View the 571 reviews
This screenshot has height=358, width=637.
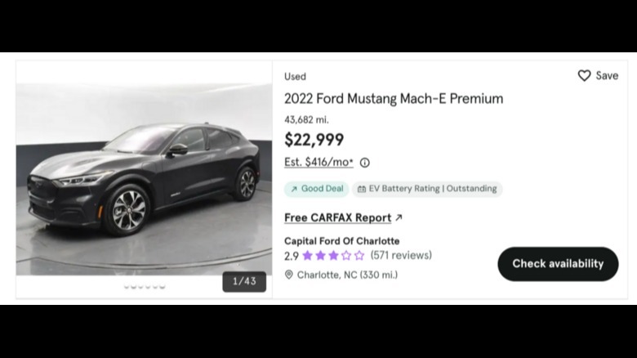[401, 256]
